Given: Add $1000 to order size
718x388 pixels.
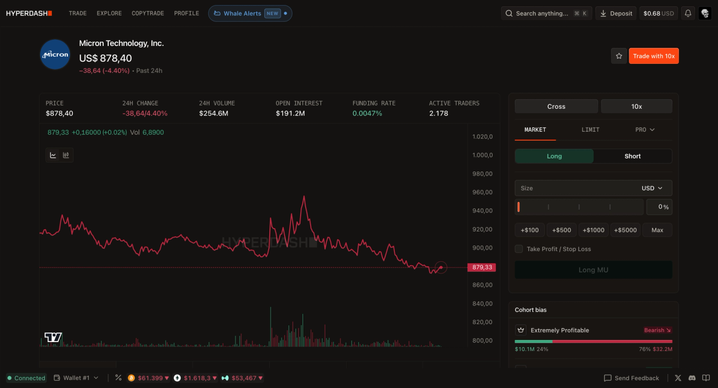Looking at the screenshot, I should tap(593, 230).
